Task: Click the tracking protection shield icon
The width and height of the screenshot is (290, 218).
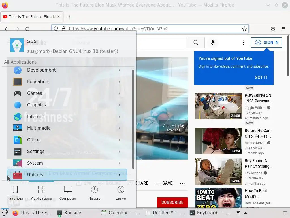Action: [56, 29]
